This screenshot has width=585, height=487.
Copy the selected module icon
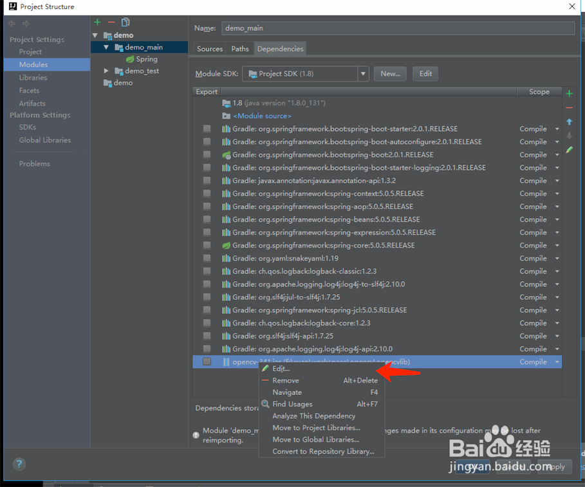pyautogui.click(x=125, y=23)
